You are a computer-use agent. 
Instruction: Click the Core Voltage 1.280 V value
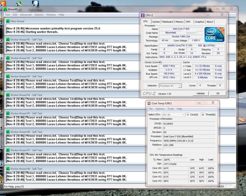[196, 40]
